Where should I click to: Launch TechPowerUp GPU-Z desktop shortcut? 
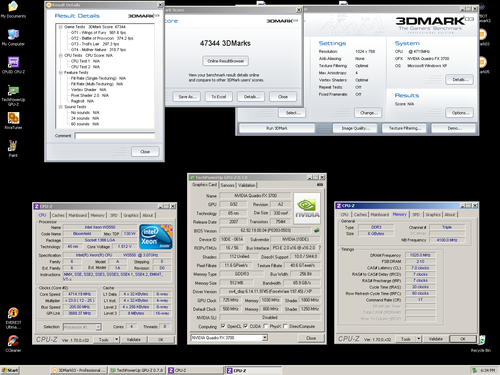(13, 96)
